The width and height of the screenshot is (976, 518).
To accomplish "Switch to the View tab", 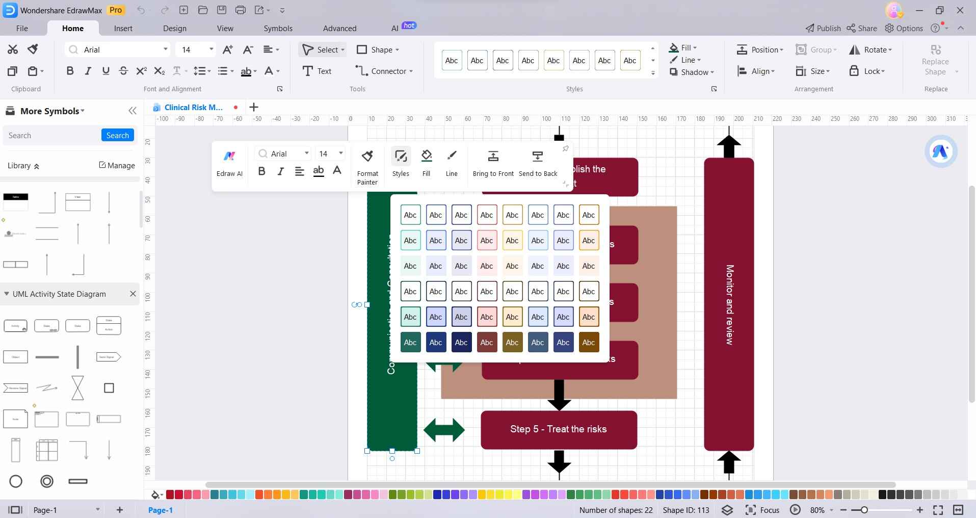I will tap(225, 28).
